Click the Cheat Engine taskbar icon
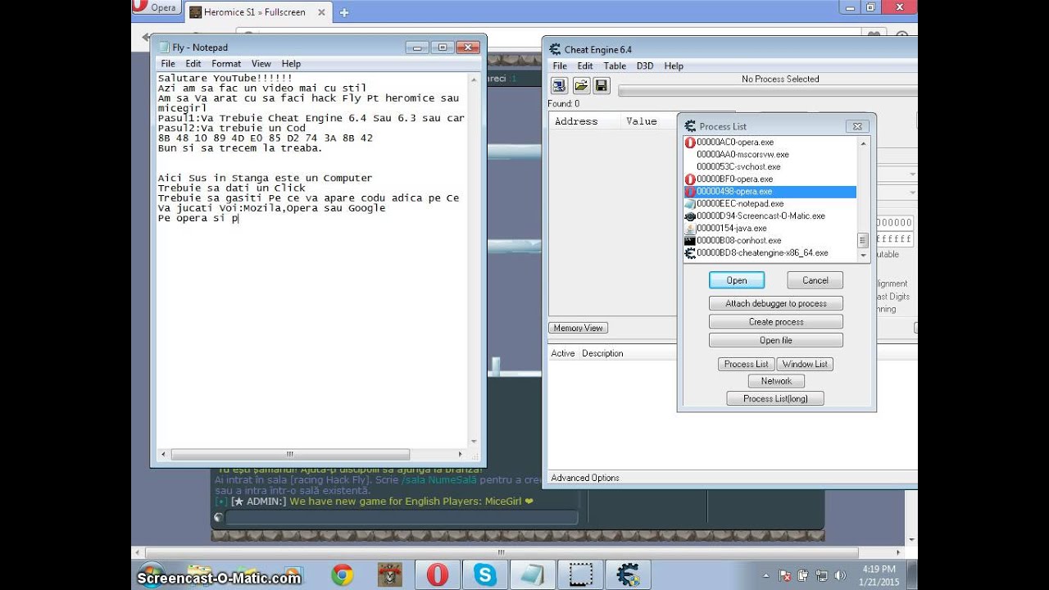The image size is (1049, 590). (x=628, y=574)
